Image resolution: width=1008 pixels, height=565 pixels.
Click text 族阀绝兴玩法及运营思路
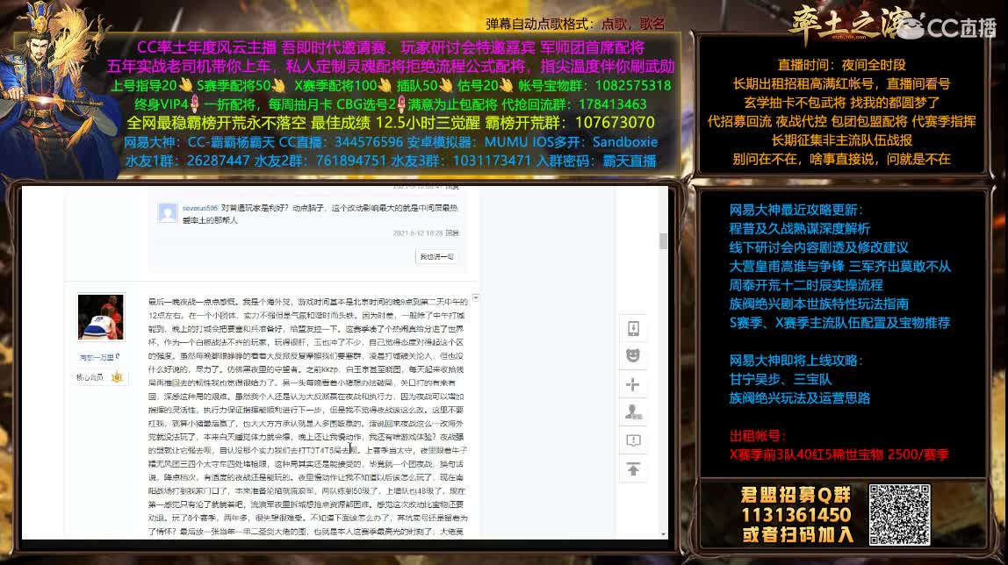click(799, 398)
